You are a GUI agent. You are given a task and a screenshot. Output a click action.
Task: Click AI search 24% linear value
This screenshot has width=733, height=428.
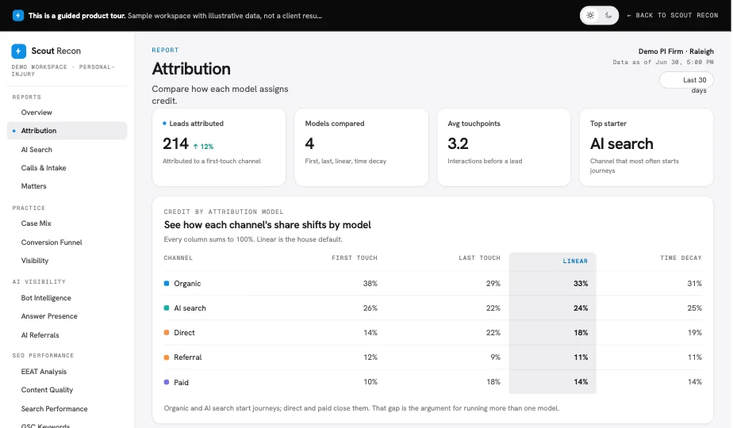[581, 308]
